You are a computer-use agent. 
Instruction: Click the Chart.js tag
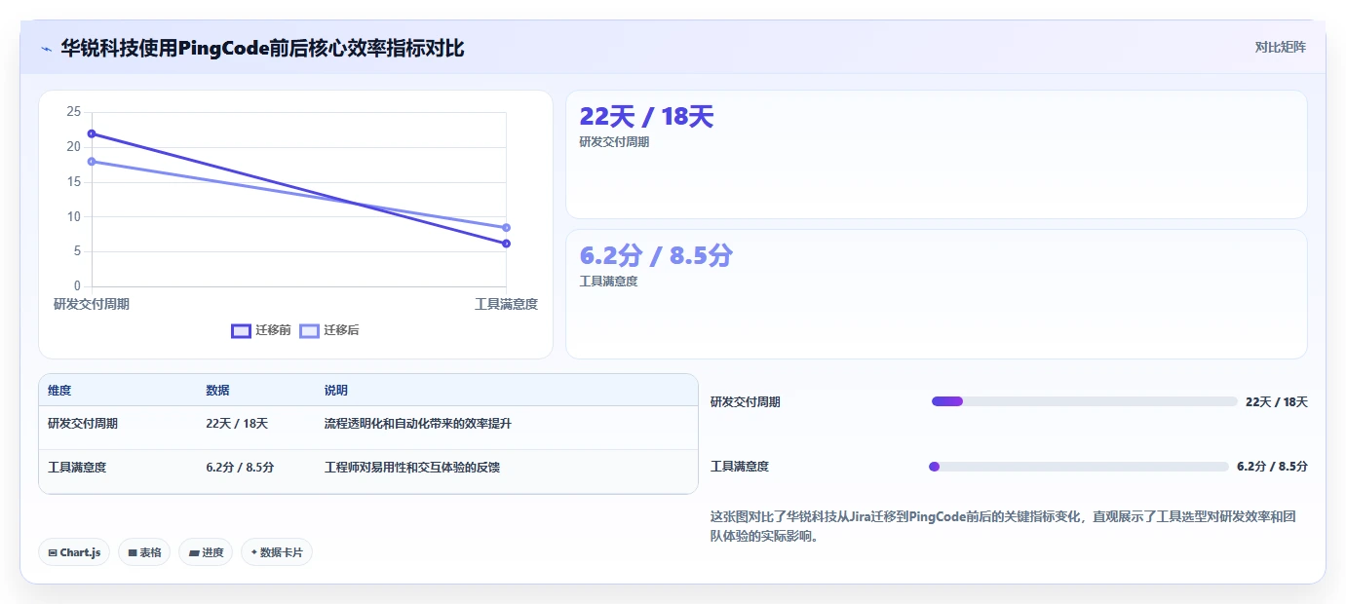pyautogui.click(x=75, y=552)
